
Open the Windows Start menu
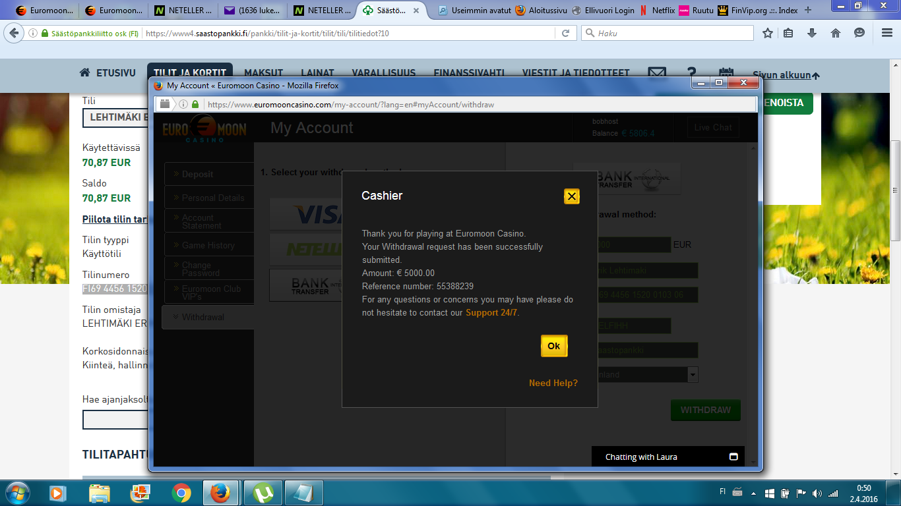[x=16, y=492]
